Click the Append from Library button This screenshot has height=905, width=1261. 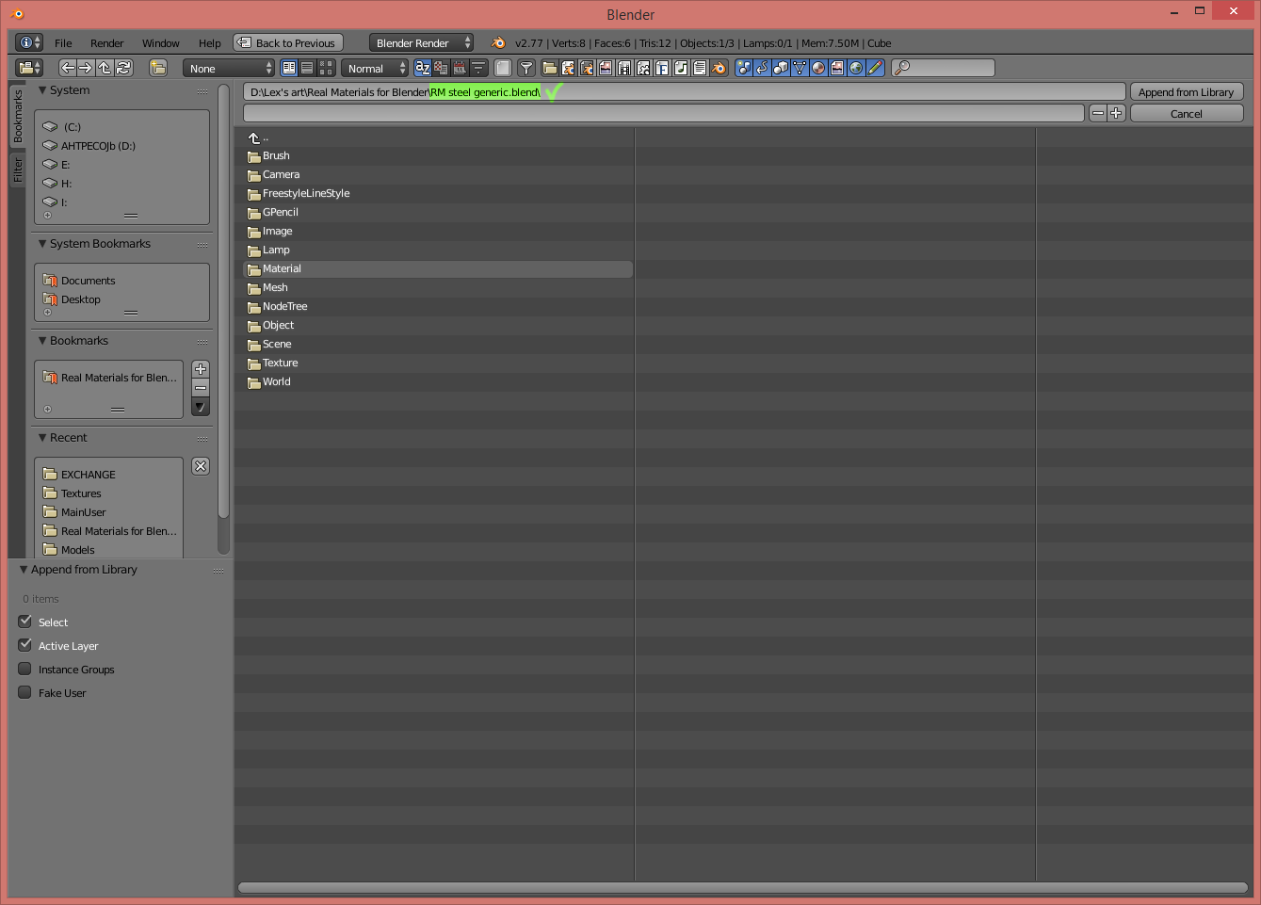(x=1186, y=92)
